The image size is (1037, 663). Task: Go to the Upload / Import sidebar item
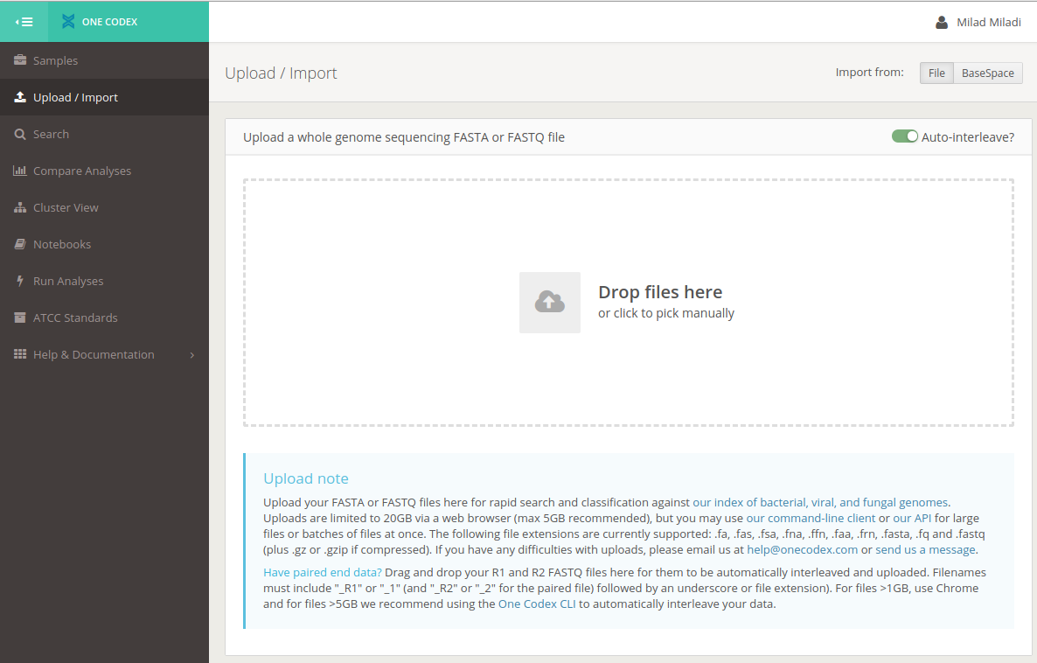tap(75, 97)
